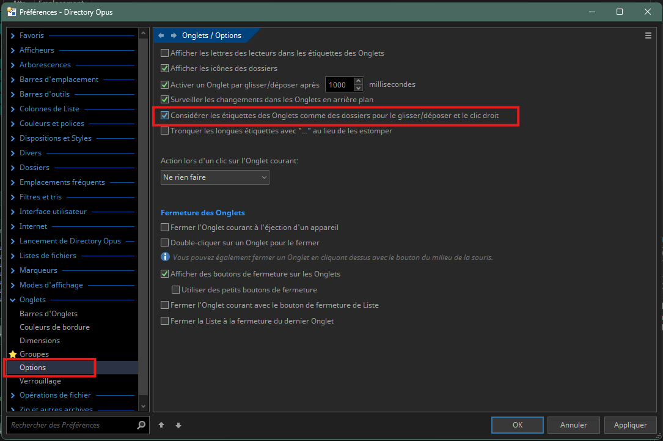
Task: Expand the Barres d'outils category
Action: pyautogui.click(x=13, y=94)
